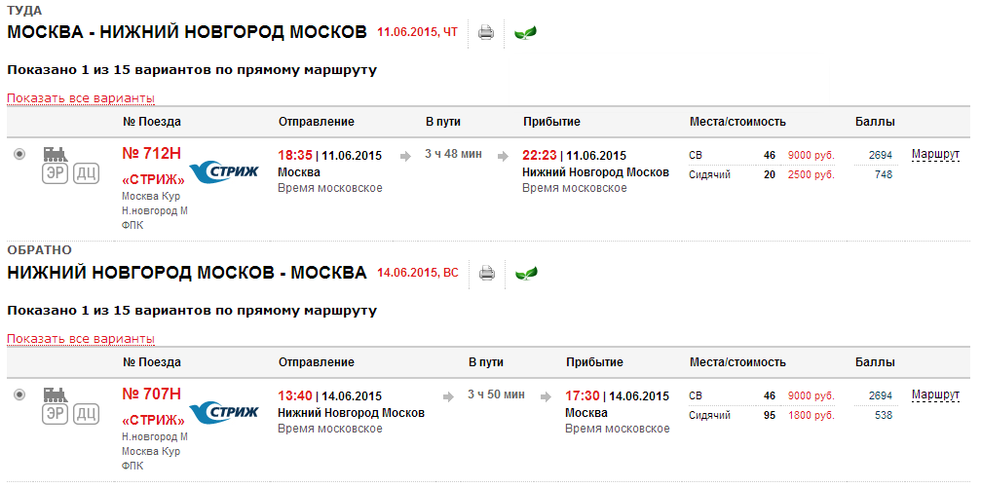Select radio button for train 712Н
The height and width of the screenshot is (488, 981).
pos(19,154)
